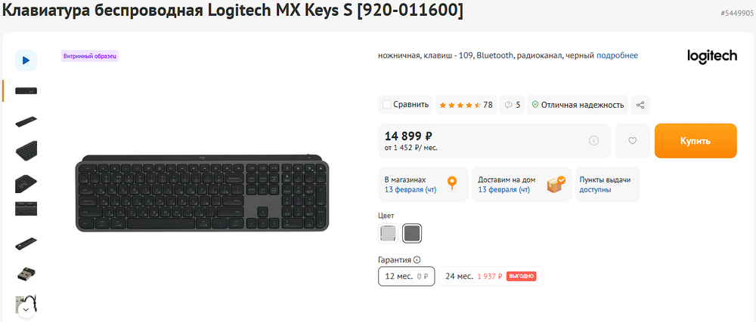
Task: Tick the Сравнить checkbox
Action: pyautogui.click(x=387, y=105)
